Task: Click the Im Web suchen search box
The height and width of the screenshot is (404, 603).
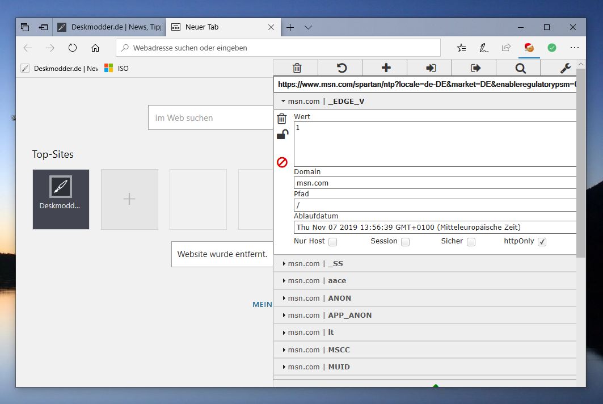Action: pyautogui.click(x=211, y=117)
